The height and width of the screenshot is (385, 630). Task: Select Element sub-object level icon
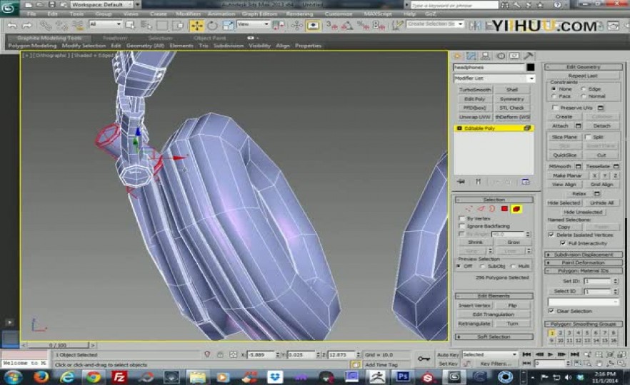pyautogui.click(x=516, y=209)
